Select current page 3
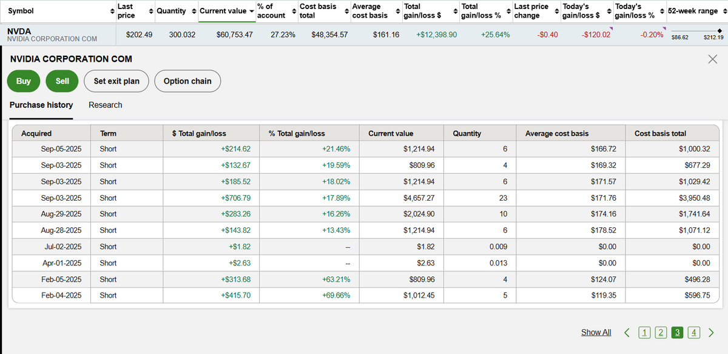Image resolution: width=728 pixels, height=354 pixels. click(x=678, y=332)
